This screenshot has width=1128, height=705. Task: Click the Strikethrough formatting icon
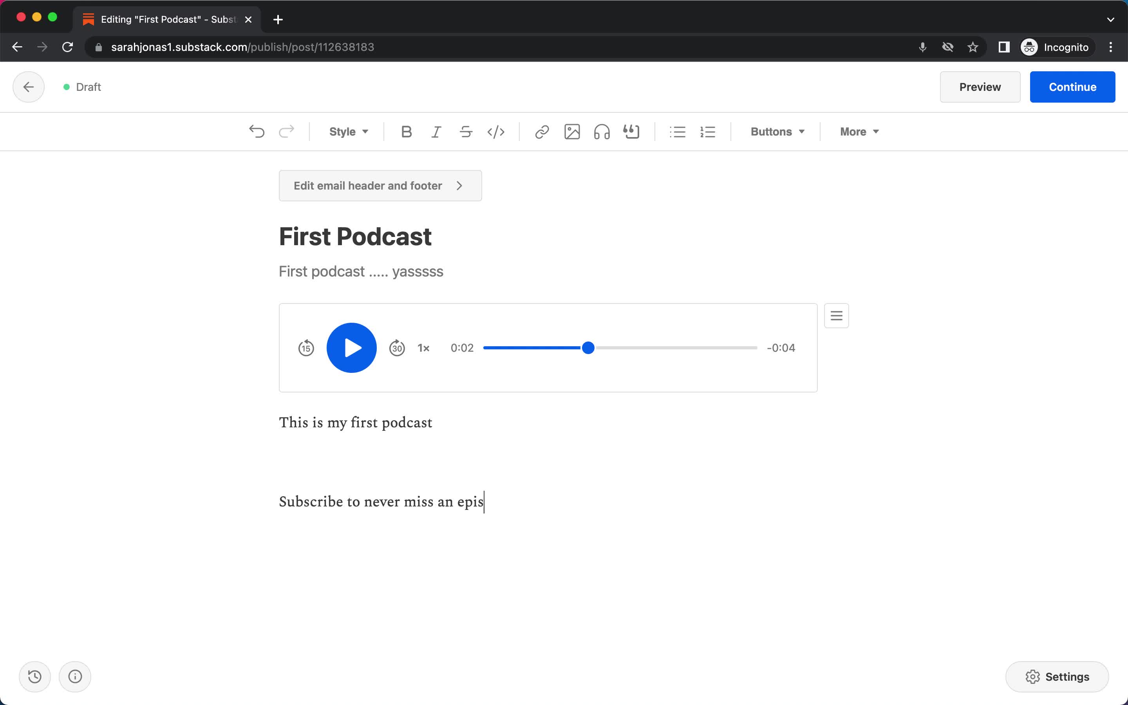point(465,132)
